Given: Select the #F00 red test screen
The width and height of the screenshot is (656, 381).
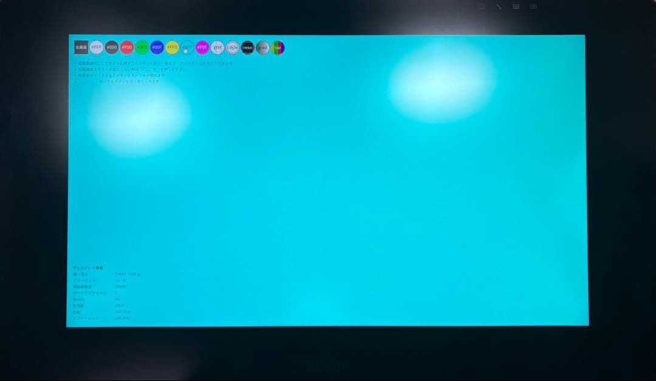Looking at the screenshot, I should click(x=128, y=47).
